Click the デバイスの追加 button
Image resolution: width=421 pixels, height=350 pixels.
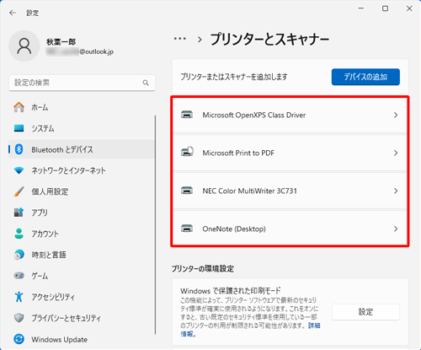click(365, 77)
